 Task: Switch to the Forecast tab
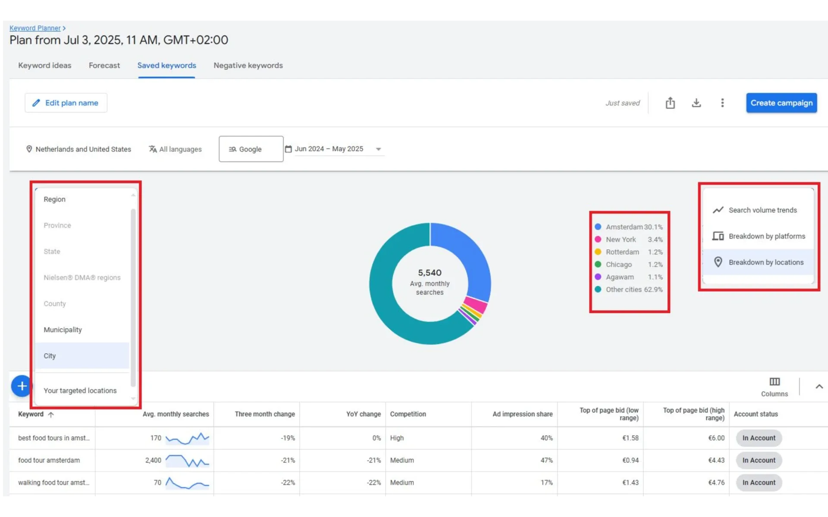point(104,65)
